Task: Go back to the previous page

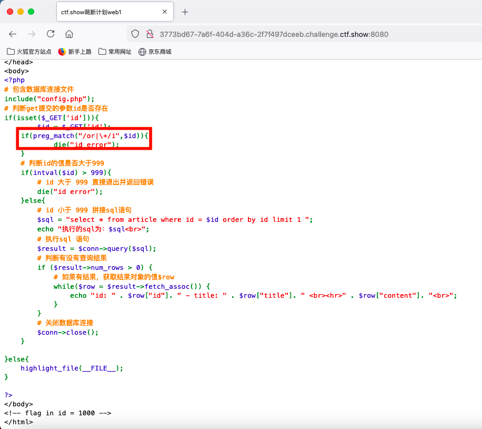Action: coord(13,34)
